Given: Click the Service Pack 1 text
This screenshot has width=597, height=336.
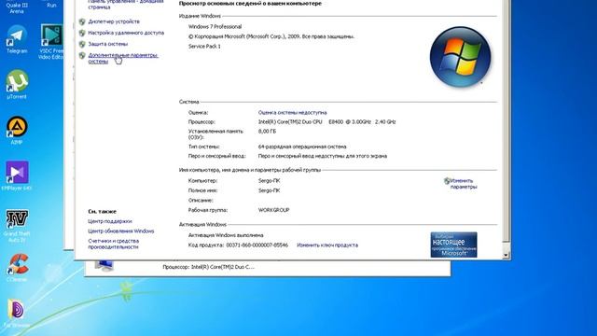Looking at the screenshot, I should [x=204, y=46].
